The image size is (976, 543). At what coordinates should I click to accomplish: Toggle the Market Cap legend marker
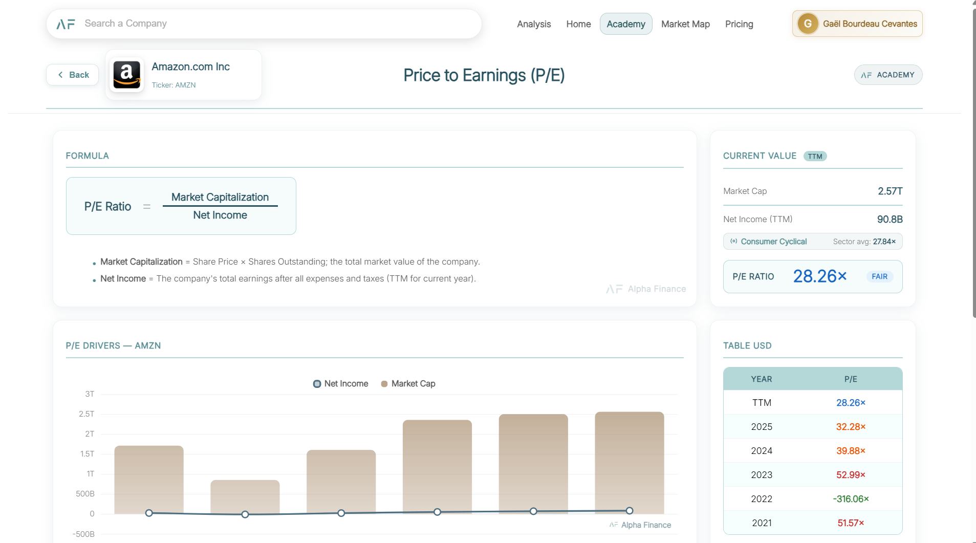click(x=384, y=384)
